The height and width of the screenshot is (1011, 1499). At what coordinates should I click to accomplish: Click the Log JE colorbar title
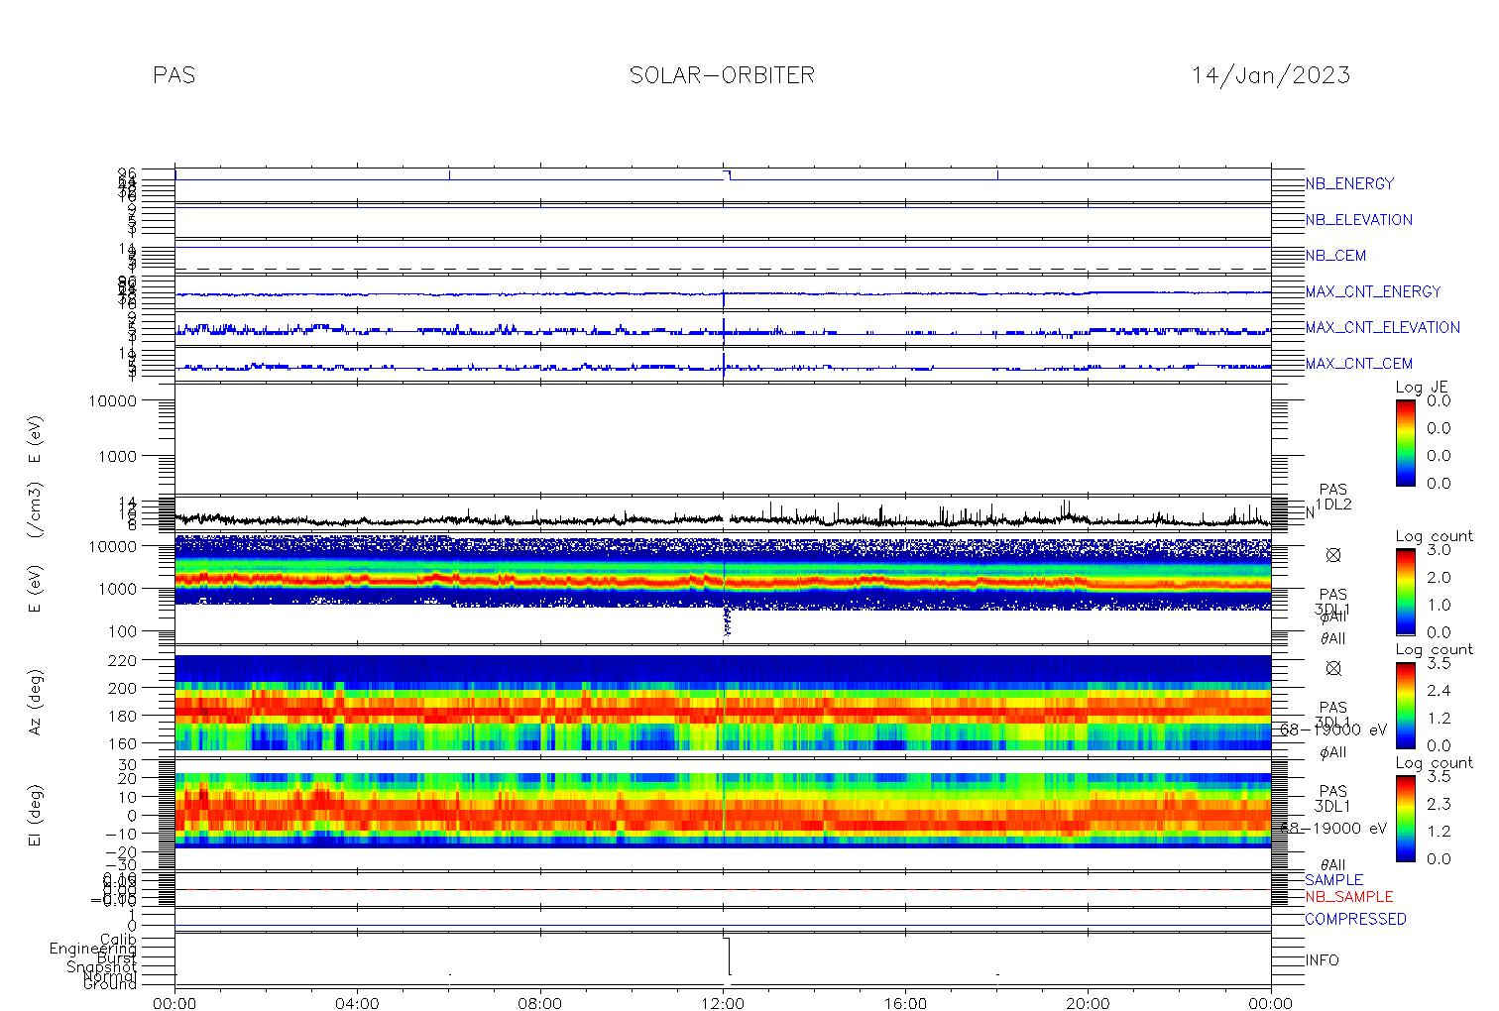click(1423, 388)
